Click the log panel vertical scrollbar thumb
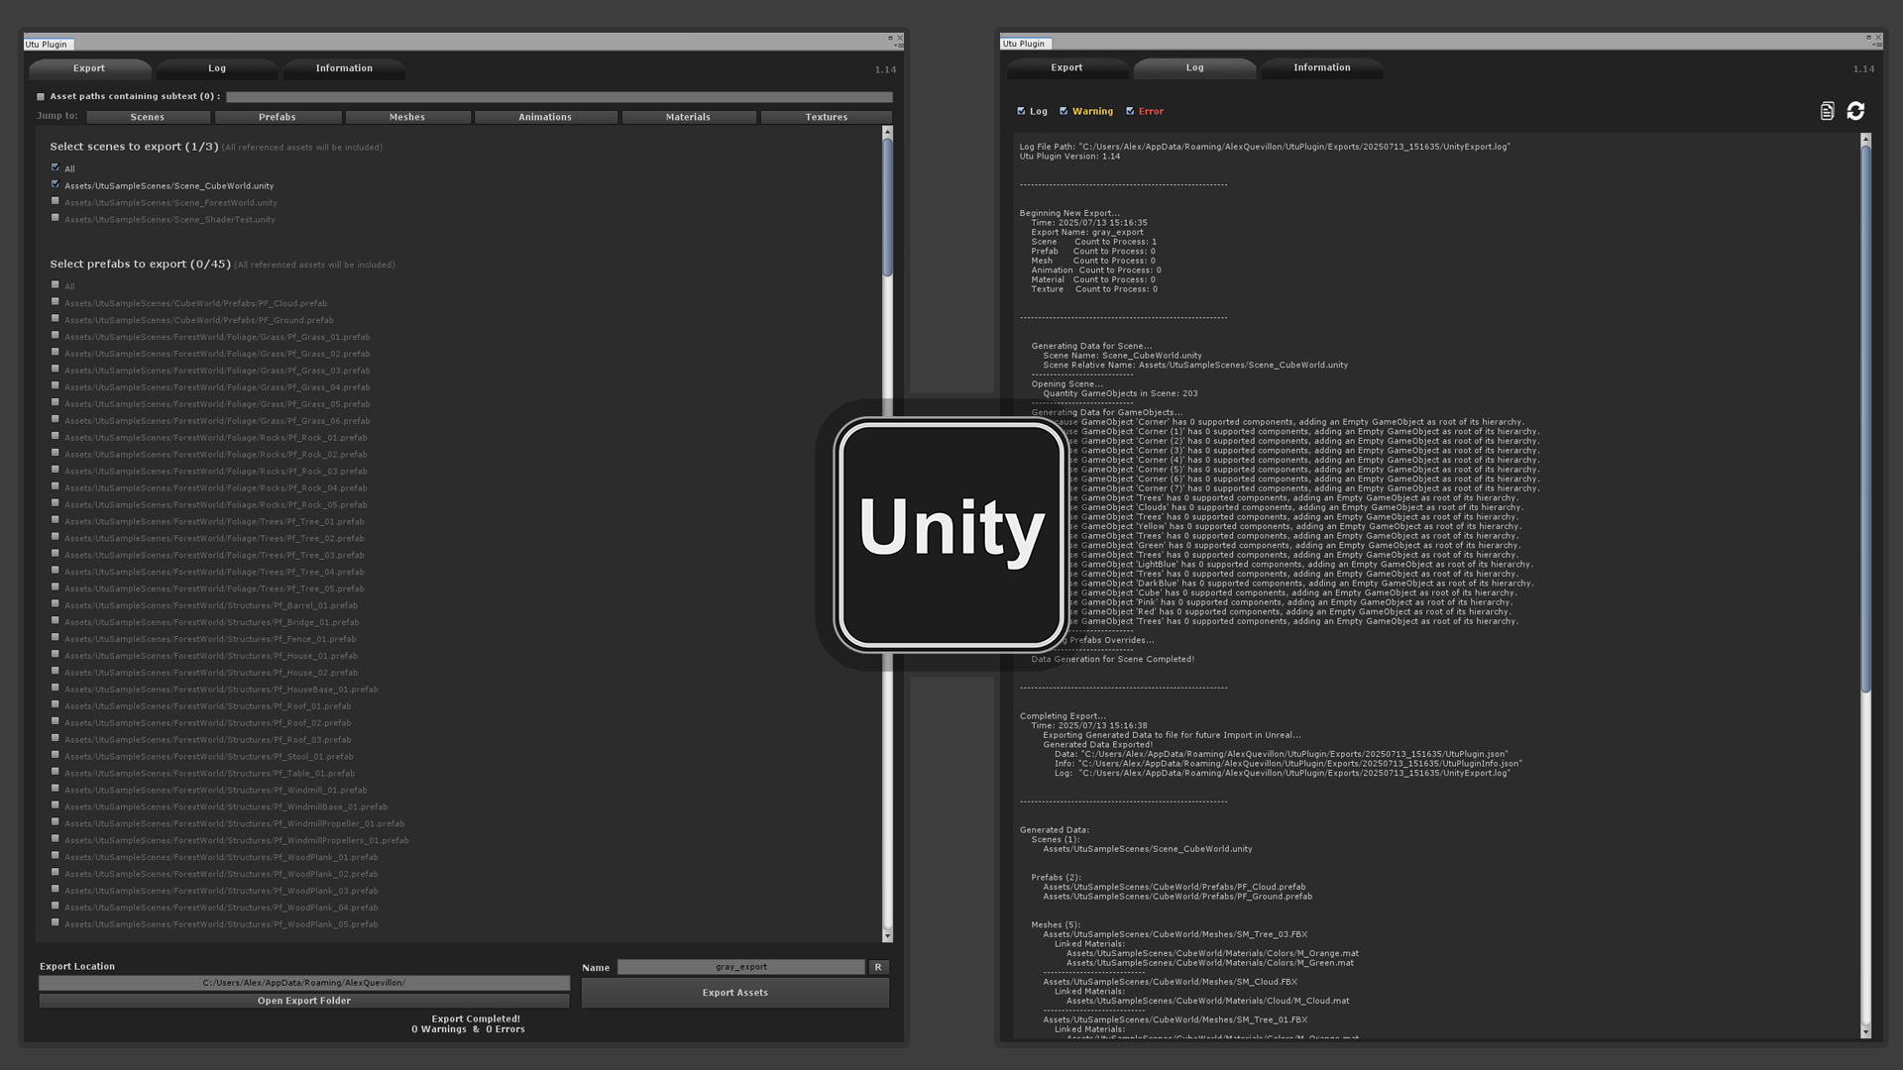This screenshot has width=1903, height=1070. point(1865,419)
